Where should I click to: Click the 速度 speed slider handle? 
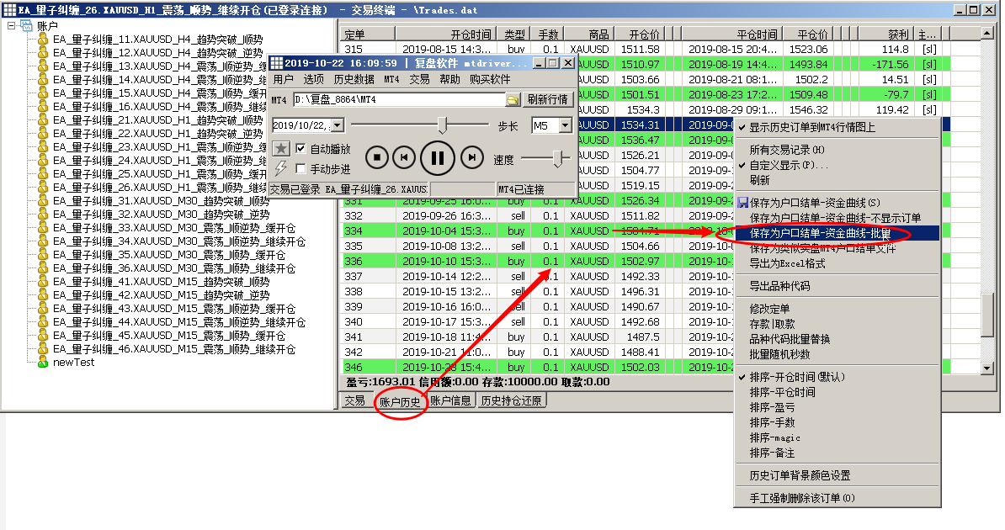[557, 157]
